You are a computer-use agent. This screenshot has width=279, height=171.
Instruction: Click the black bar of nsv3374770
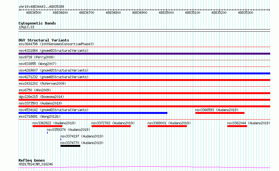point(70,146)
